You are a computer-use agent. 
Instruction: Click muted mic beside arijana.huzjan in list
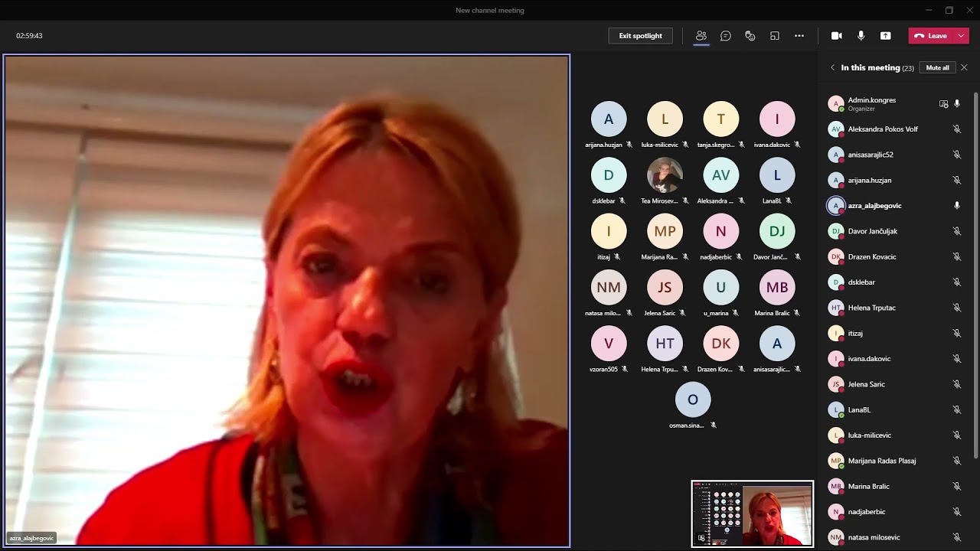[957, 180]
